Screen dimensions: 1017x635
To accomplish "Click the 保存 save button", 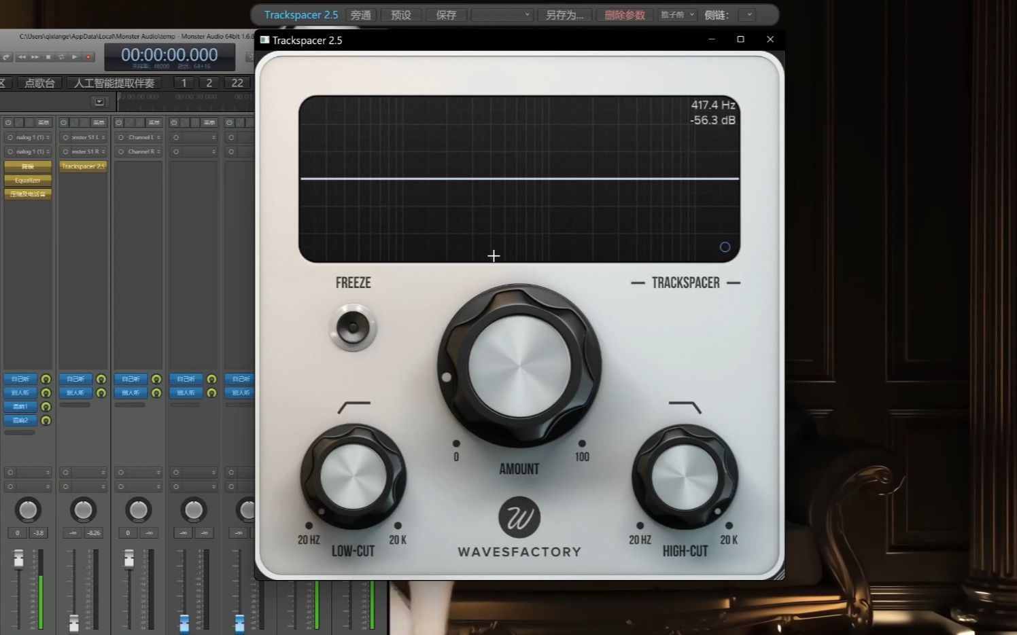I will (446, 15).
